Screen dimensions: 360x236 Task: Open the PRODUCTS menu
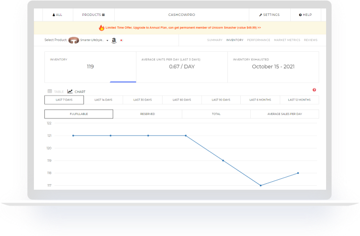tap(93, 14)
